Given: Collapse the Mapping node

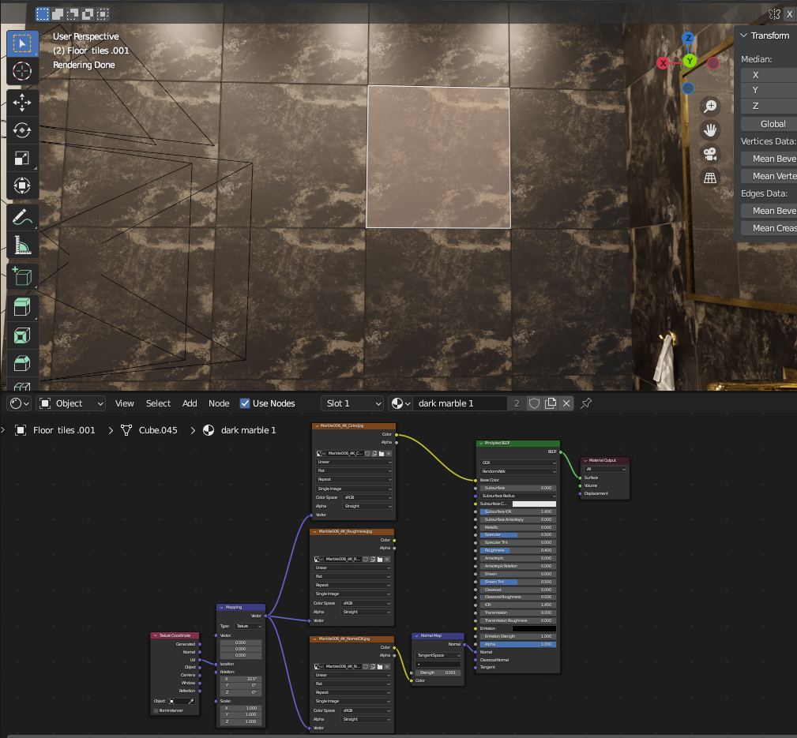Looking at the screenshot, I should (222, 608).
